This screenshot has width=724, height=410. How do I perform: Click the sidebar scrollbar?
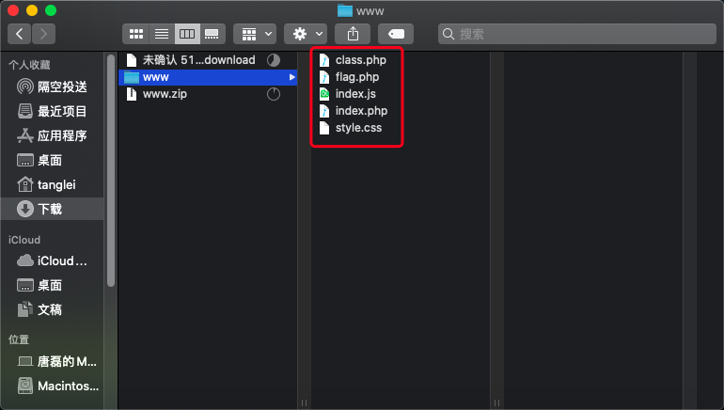[111, 171]
